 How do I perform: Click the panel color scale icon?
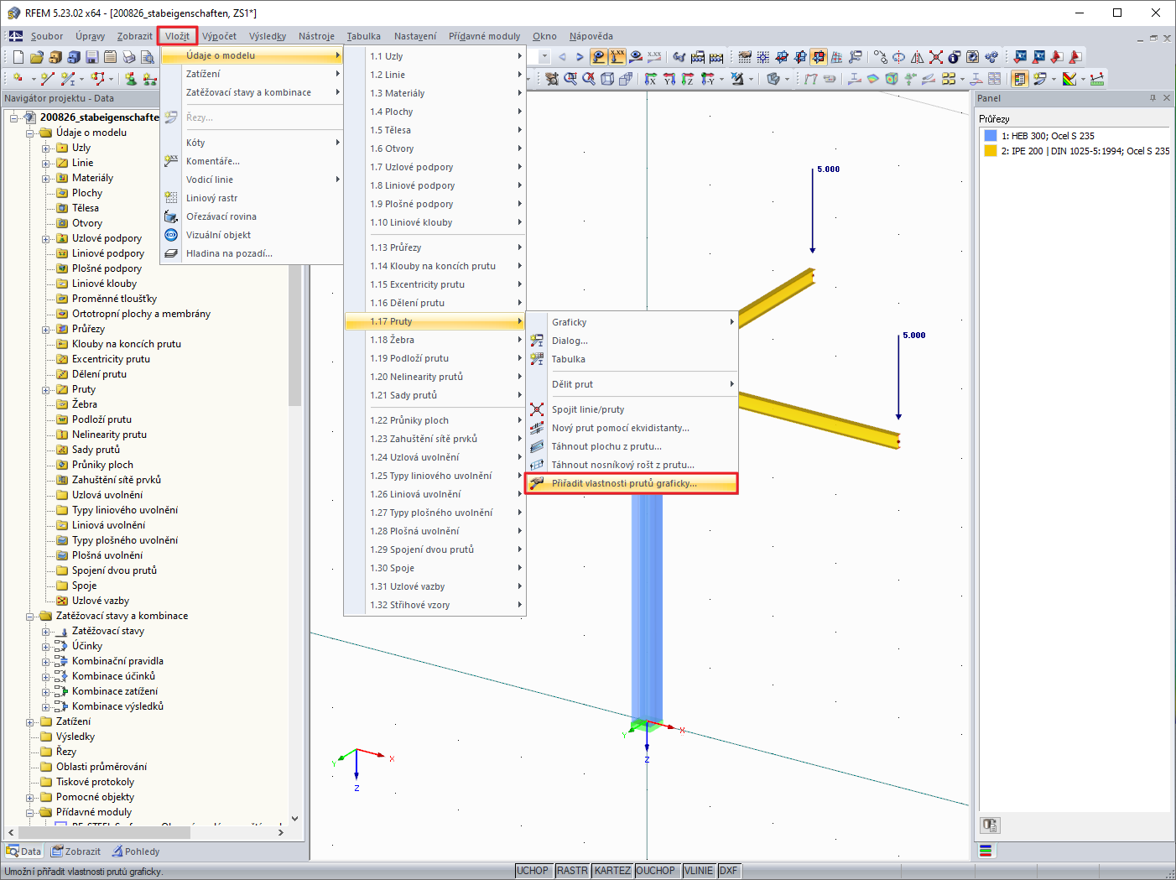[986, 851]
